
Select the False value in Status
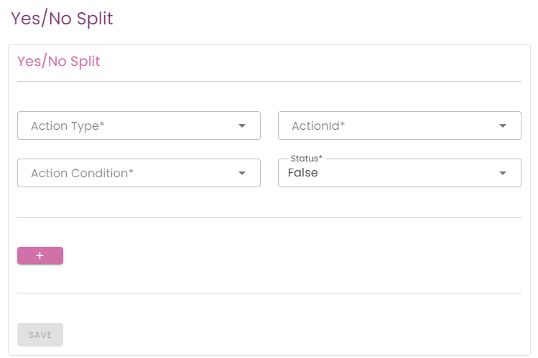pyautogui.click(x=303, y=173)
